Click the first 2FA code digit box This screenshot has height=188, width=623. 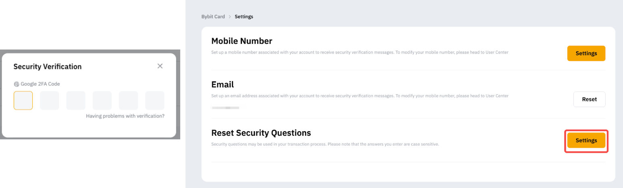23,100
